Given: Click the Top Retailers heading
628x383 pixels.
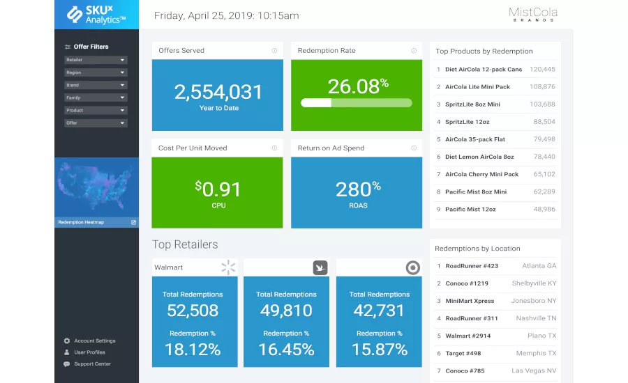Looking at the screenshot, I should click(x=185, y=244).
